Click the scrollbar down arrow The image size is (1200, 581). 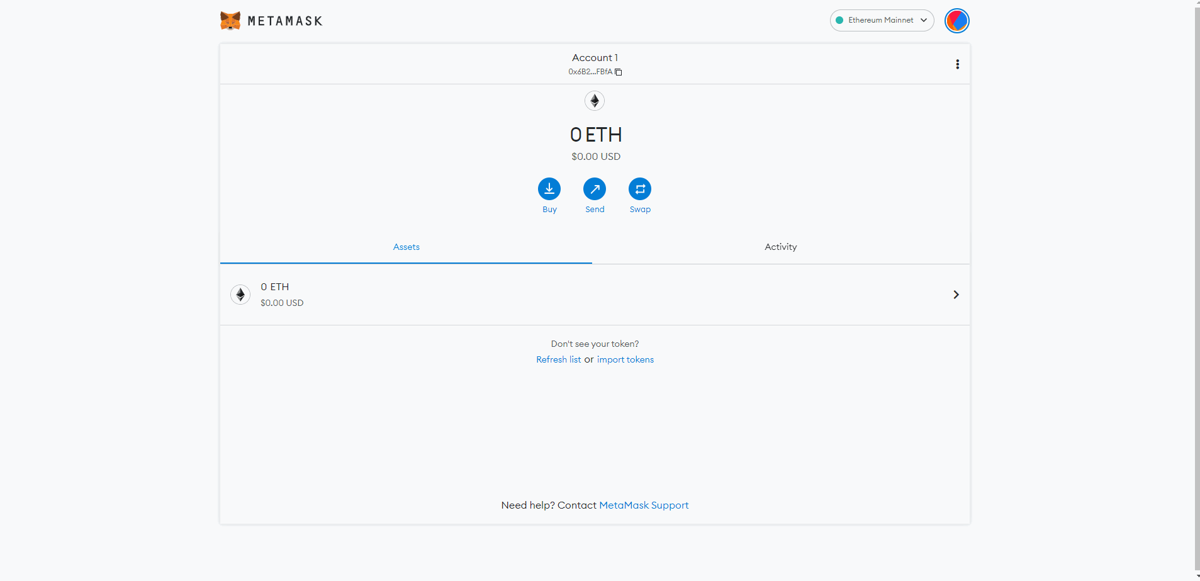pyautogui.click(x=1197, y=576)
